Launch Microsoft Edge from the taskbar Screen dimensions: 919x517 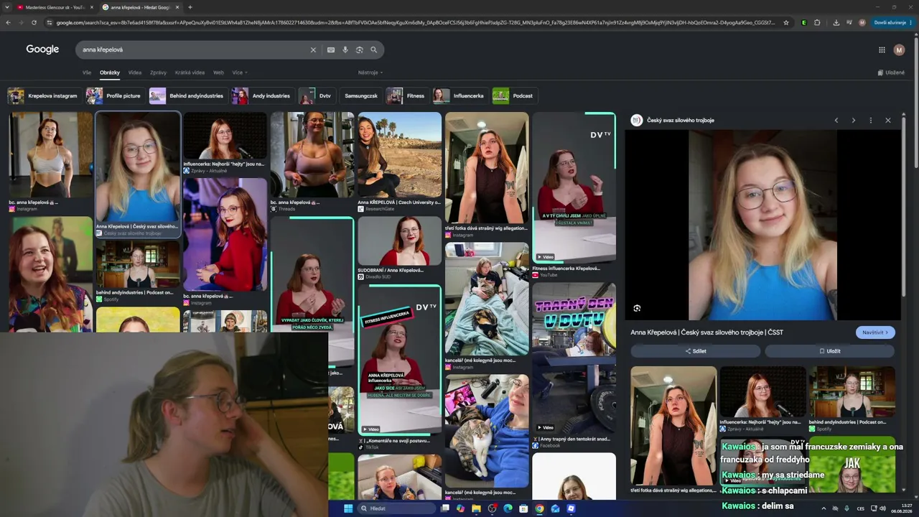(x=508, y=508)
